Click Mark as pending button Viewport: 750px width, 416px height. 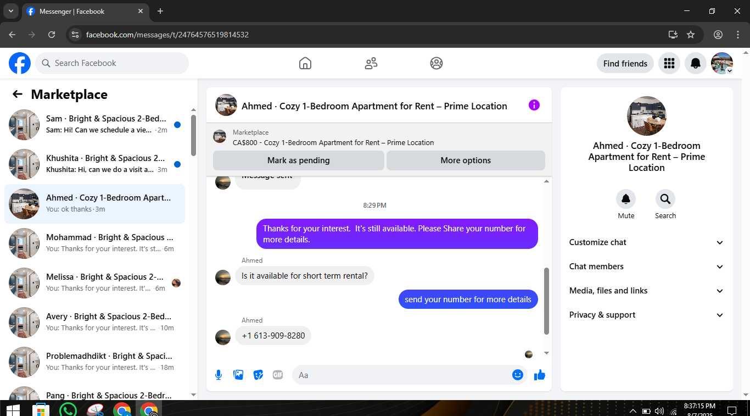(299, 160)
